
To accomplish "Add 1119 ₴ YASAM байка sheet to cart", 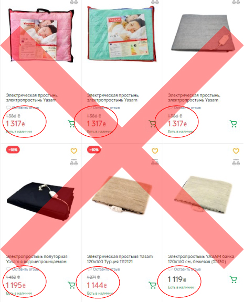I will coord(233,279).
